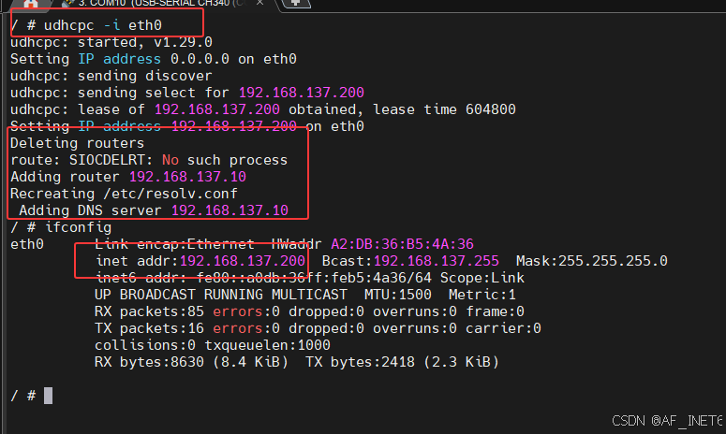Click the interface name 'eth0' in the ifconfig output
726x434 pixels.
pos(27,244)
